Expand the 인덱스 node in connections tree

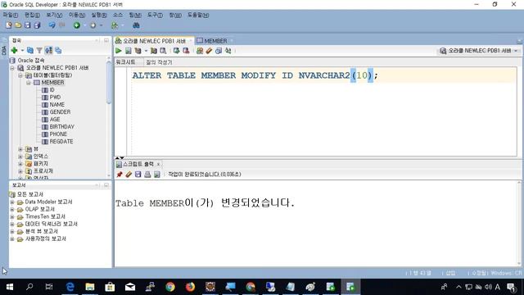tap(20, 157)
